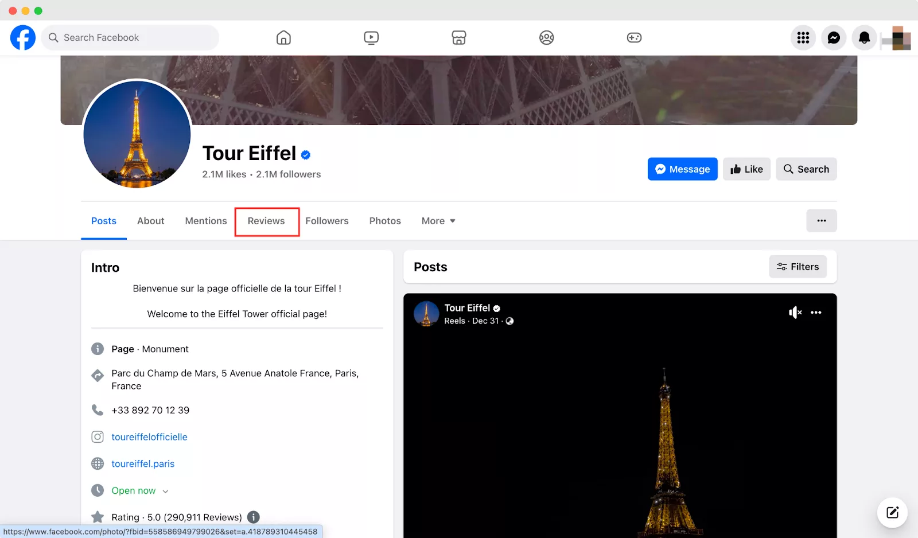Focus the Search Facebook field
The width and height of the screenshot is (918, 538).
pos(130,38)
